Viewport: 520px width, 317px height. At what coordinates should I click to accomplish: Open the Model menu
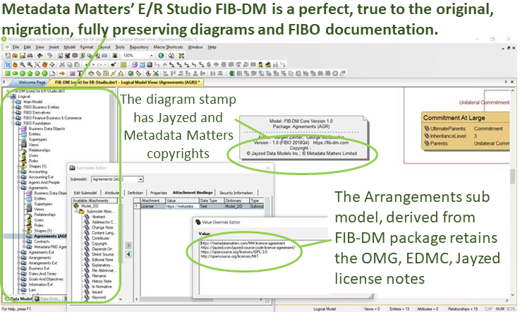[70, 47]
